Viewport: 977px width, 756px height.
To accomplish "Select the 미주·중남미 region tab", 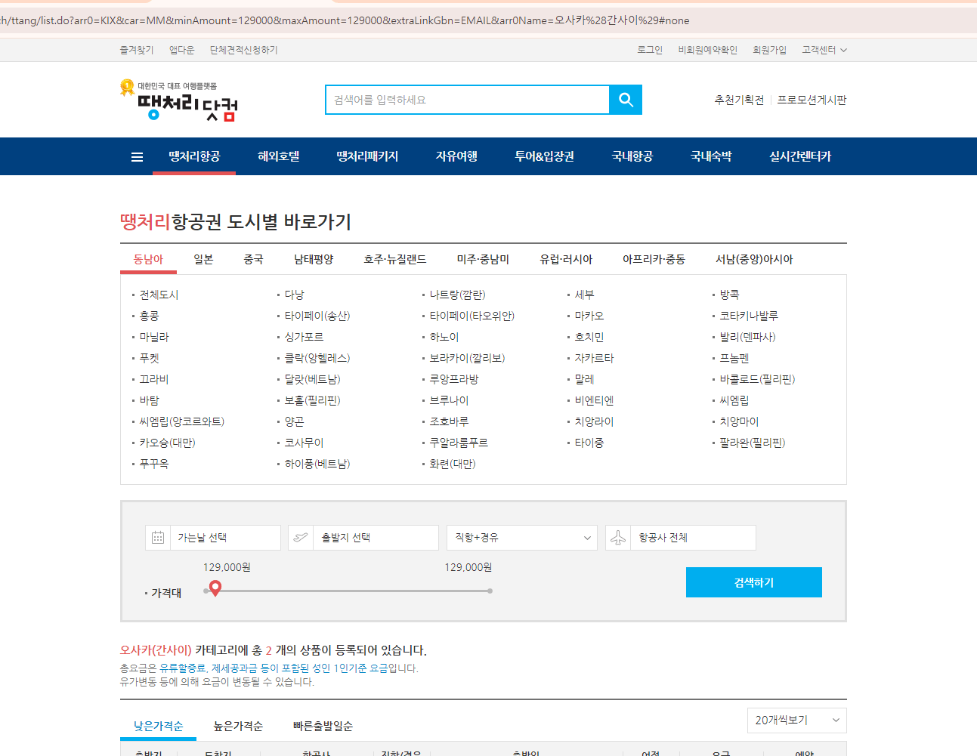I will point(483,259).
